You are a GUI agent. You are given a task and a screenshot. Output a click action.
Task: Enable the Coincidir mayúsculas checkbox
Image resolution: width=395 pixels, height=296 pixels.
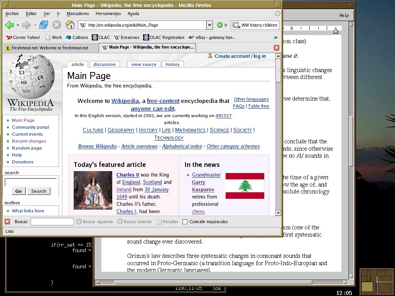185,222
